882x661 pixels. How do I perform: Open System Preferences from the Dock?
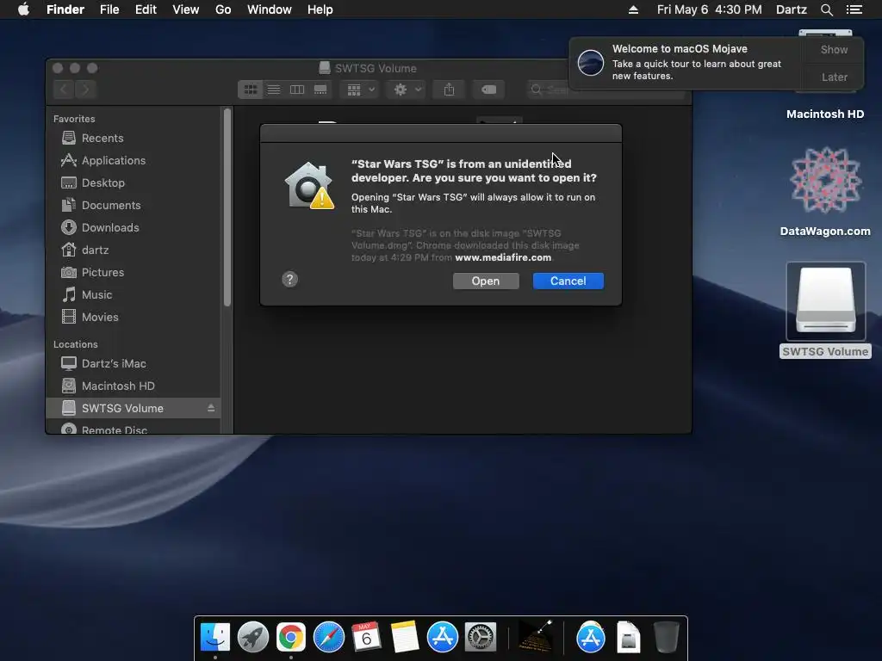[481, 638]
